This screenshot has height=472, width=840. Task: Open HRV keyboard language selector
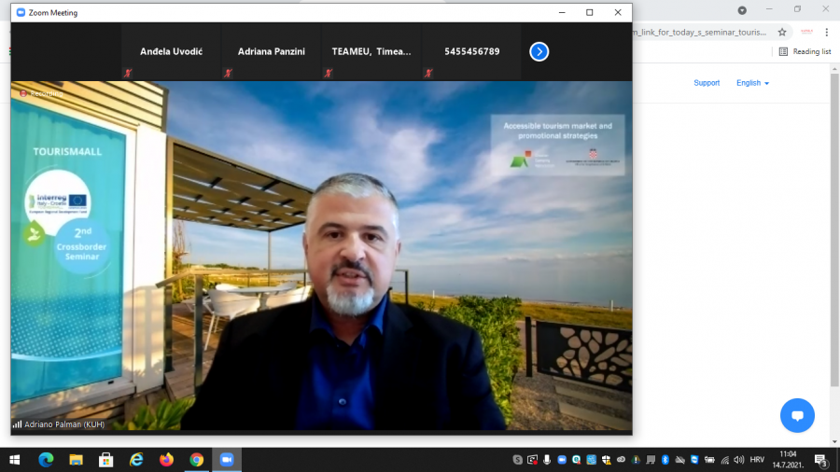(x=756, y=460)
